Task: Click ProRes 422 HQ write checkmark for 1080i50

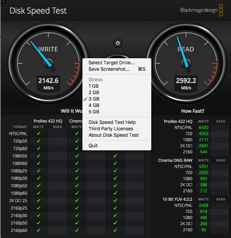Action: tap(39, 156)
